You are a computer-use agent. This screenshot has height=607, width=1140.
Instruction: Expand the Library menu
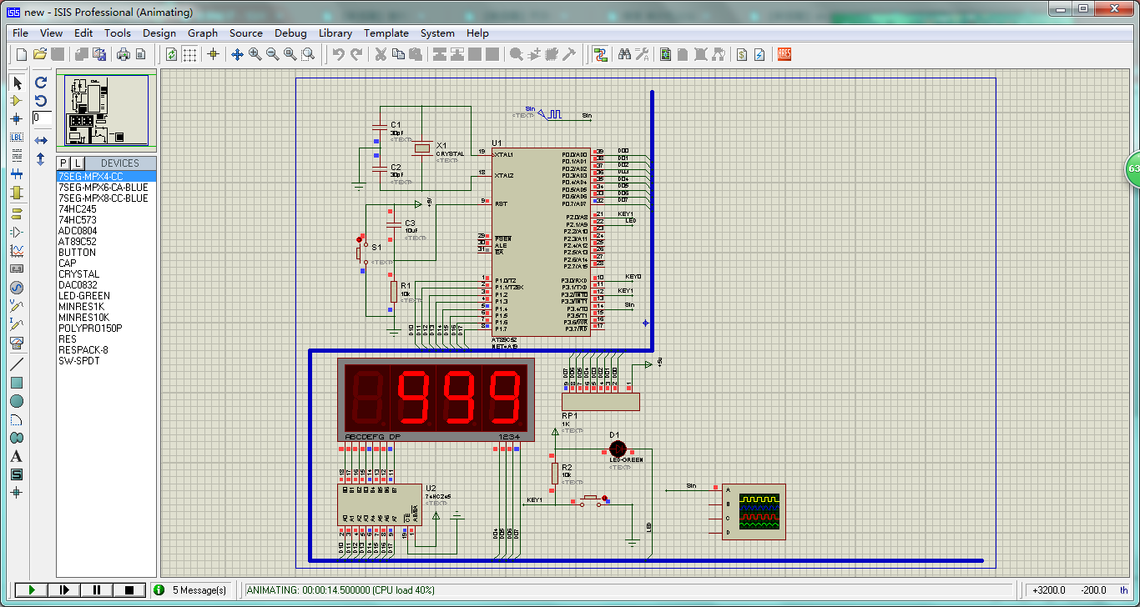pos(335,33)
